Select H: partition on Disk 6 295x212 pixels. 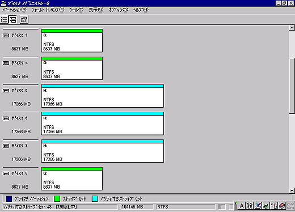click(x=103, y=124)
